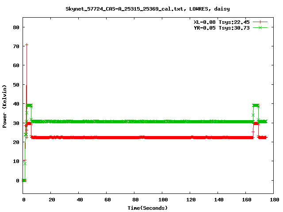
Task: Click the red spike peak near 70 Kelvin
Action: point(27,45)
